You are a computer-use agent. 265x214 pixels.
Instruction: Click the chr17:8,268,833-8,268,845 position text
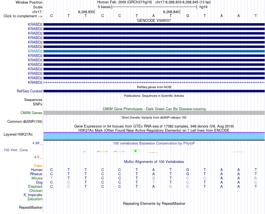(177, 2)
